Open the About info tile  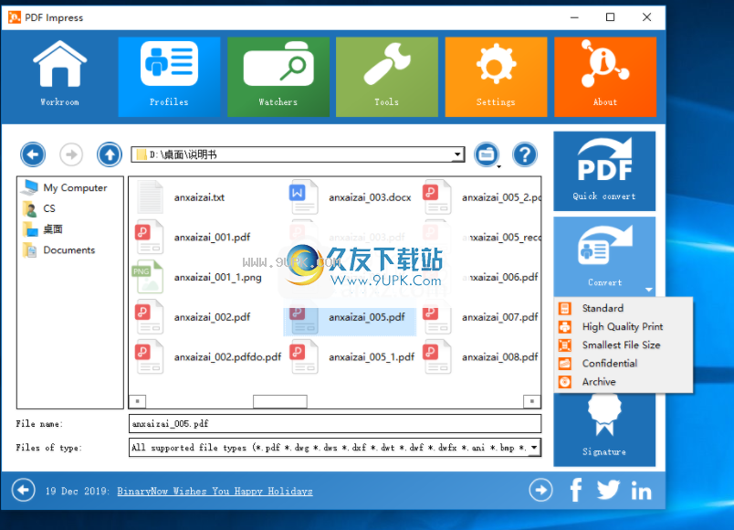604,77
